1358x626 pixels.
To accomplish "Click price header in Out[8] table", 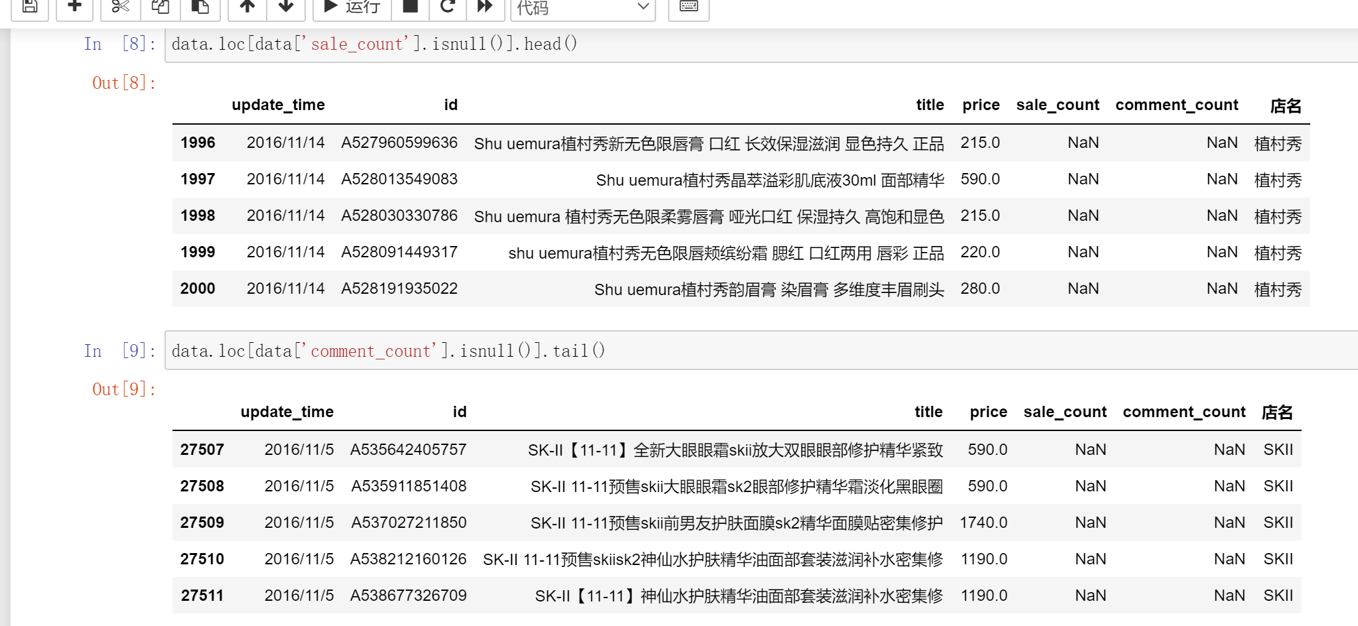I will (x=981, y=105).
